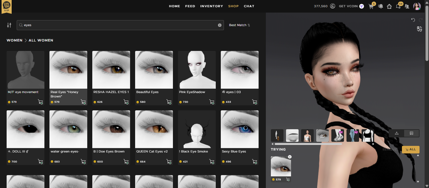Select the avatar with teddy bear outfit item
429x188 pixels.
pyautogui.click(x=277, y=135)
